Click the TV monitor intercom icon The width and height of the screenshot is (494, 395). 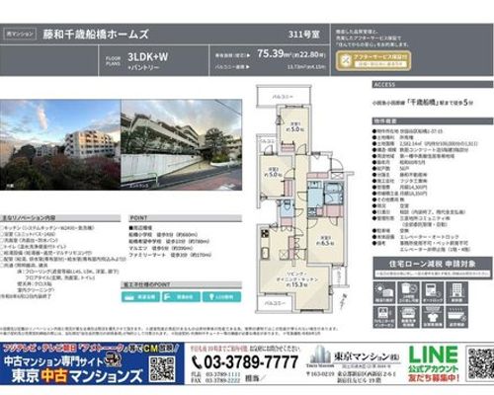(384, 317)
